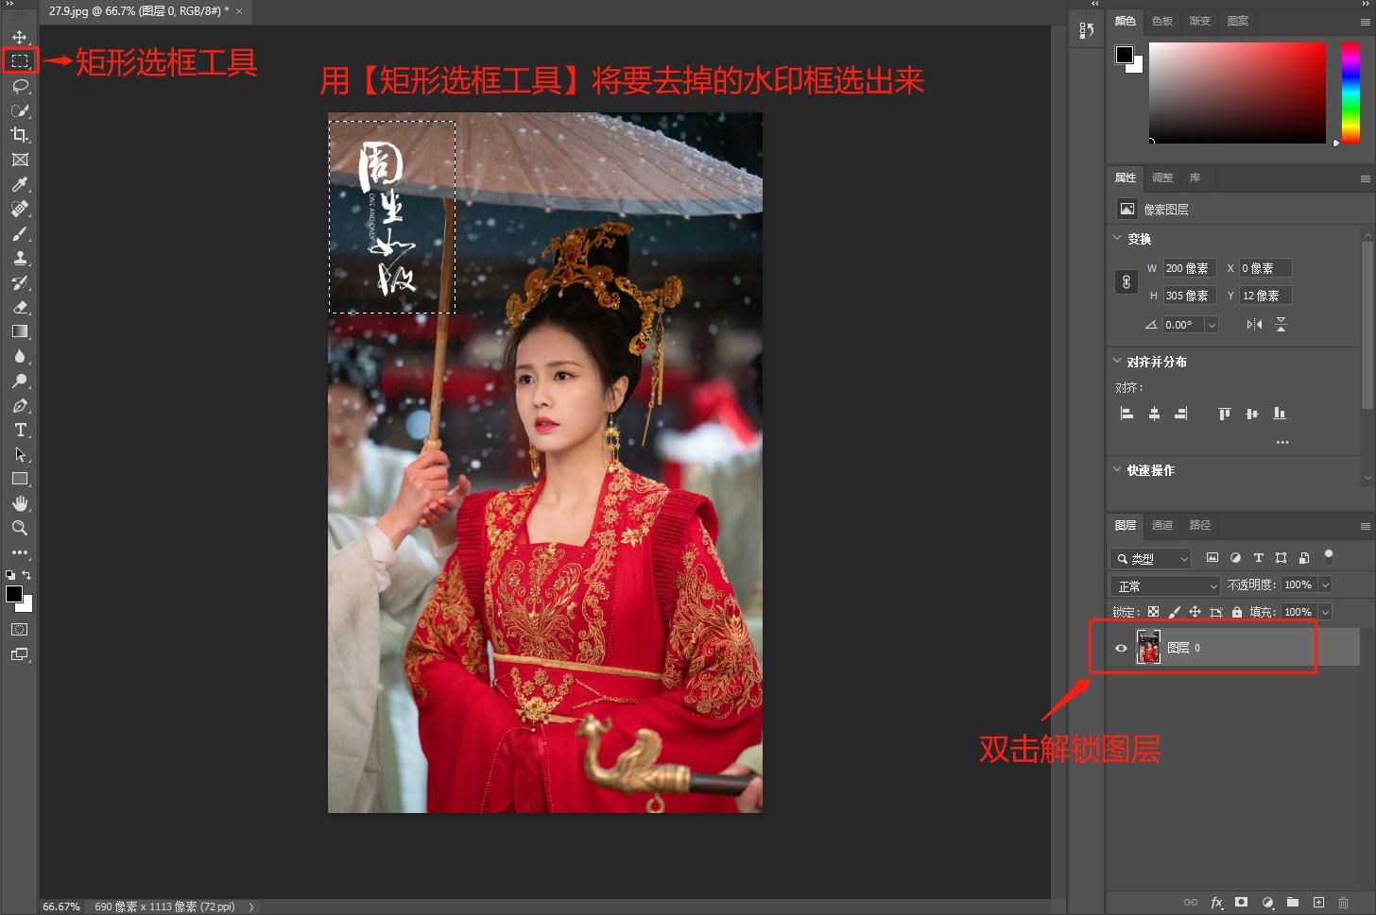Image resolution: width=1376 pixels, height=915 pixels.
Task: Open the 不透明度 opacity dropdown
Action: [1325, 585]
